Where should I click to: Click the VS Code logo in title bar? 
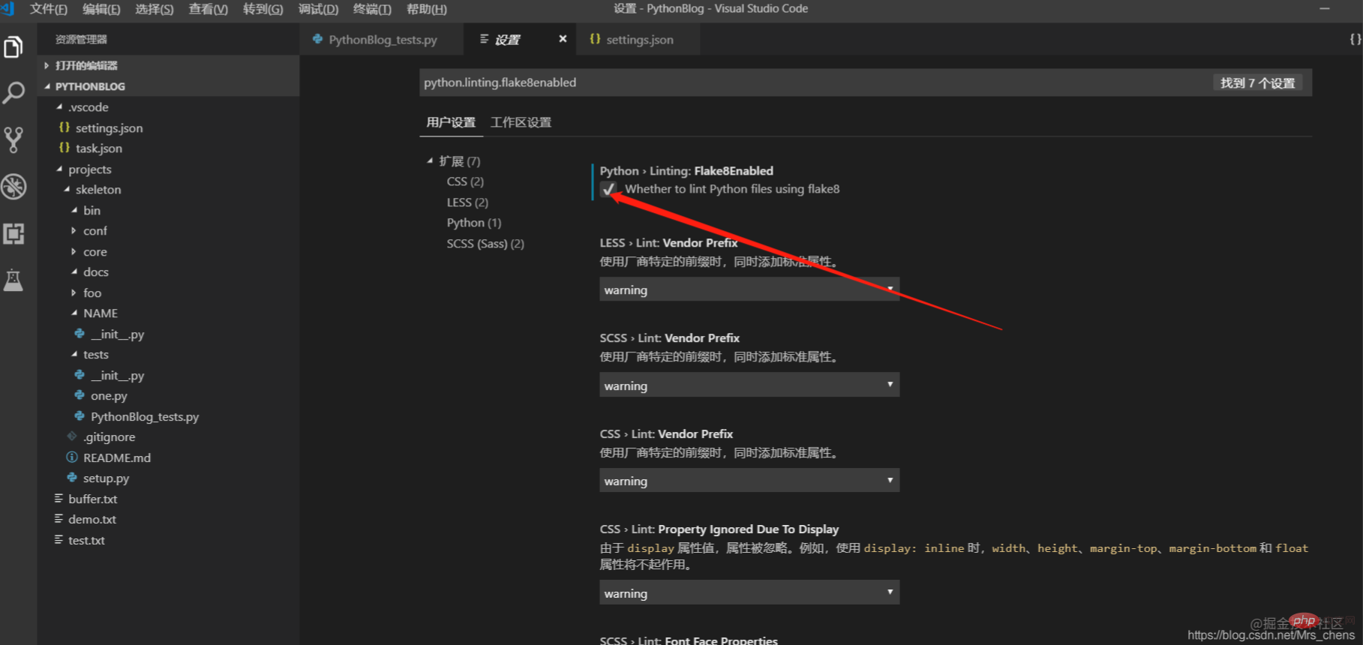(x=8, y=8)
